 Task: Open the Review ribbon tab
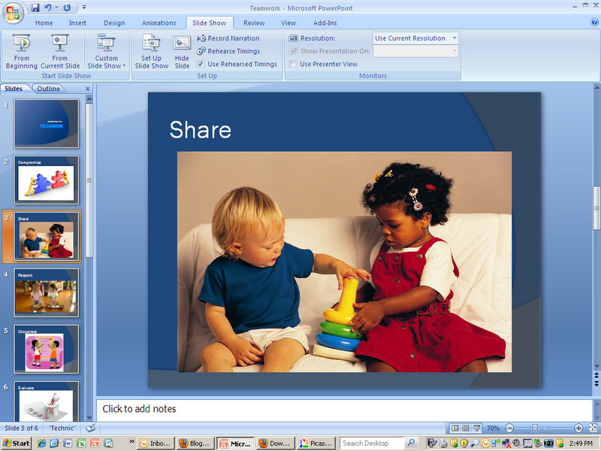click(x=254, y=23)
